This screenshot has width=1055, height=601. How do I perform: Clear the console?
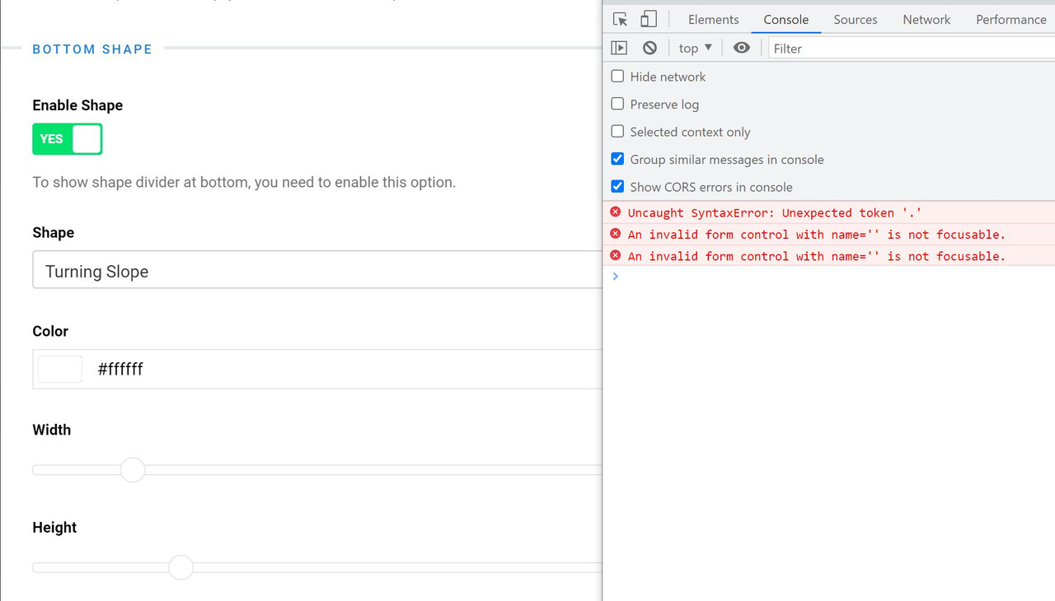(649, 47)
